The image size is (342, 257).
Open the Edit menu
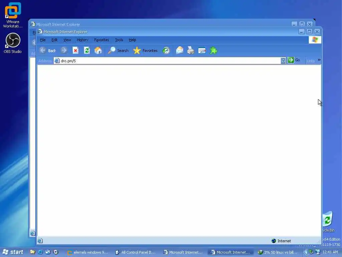click(x=54, y=40)
